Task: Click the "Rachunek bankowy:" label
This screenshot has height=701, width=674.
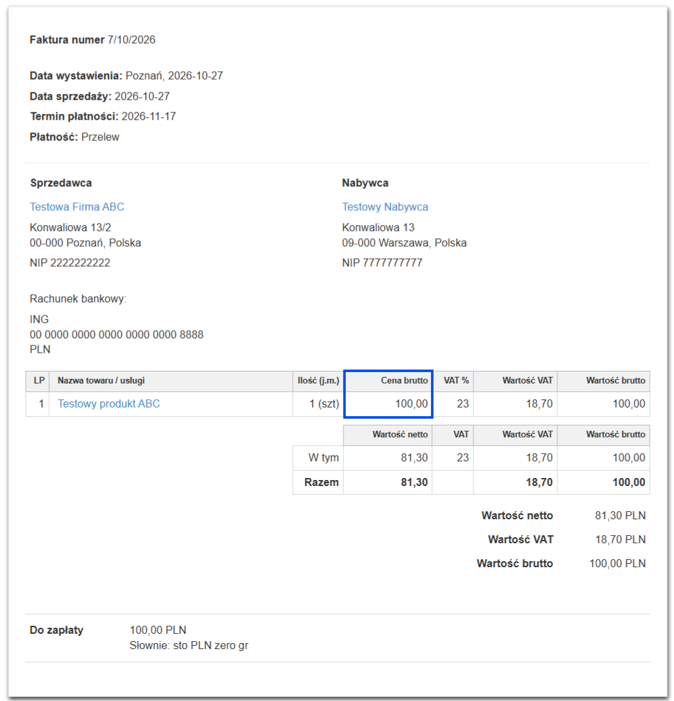Action: coord(79,299)
